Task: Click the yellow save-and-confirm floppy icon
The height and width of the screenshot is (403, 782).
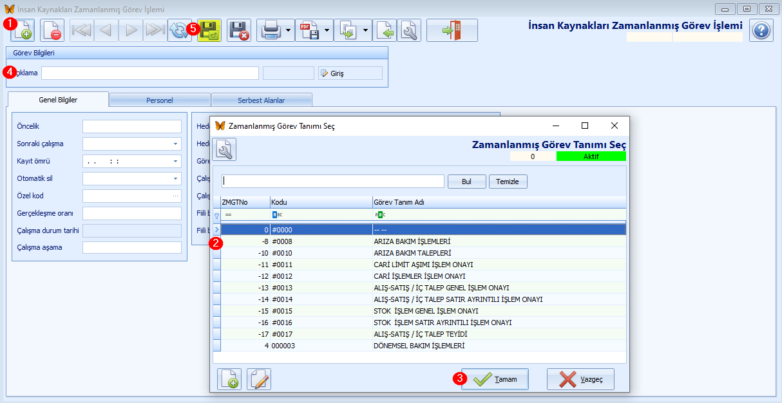Action: [209, 30]
